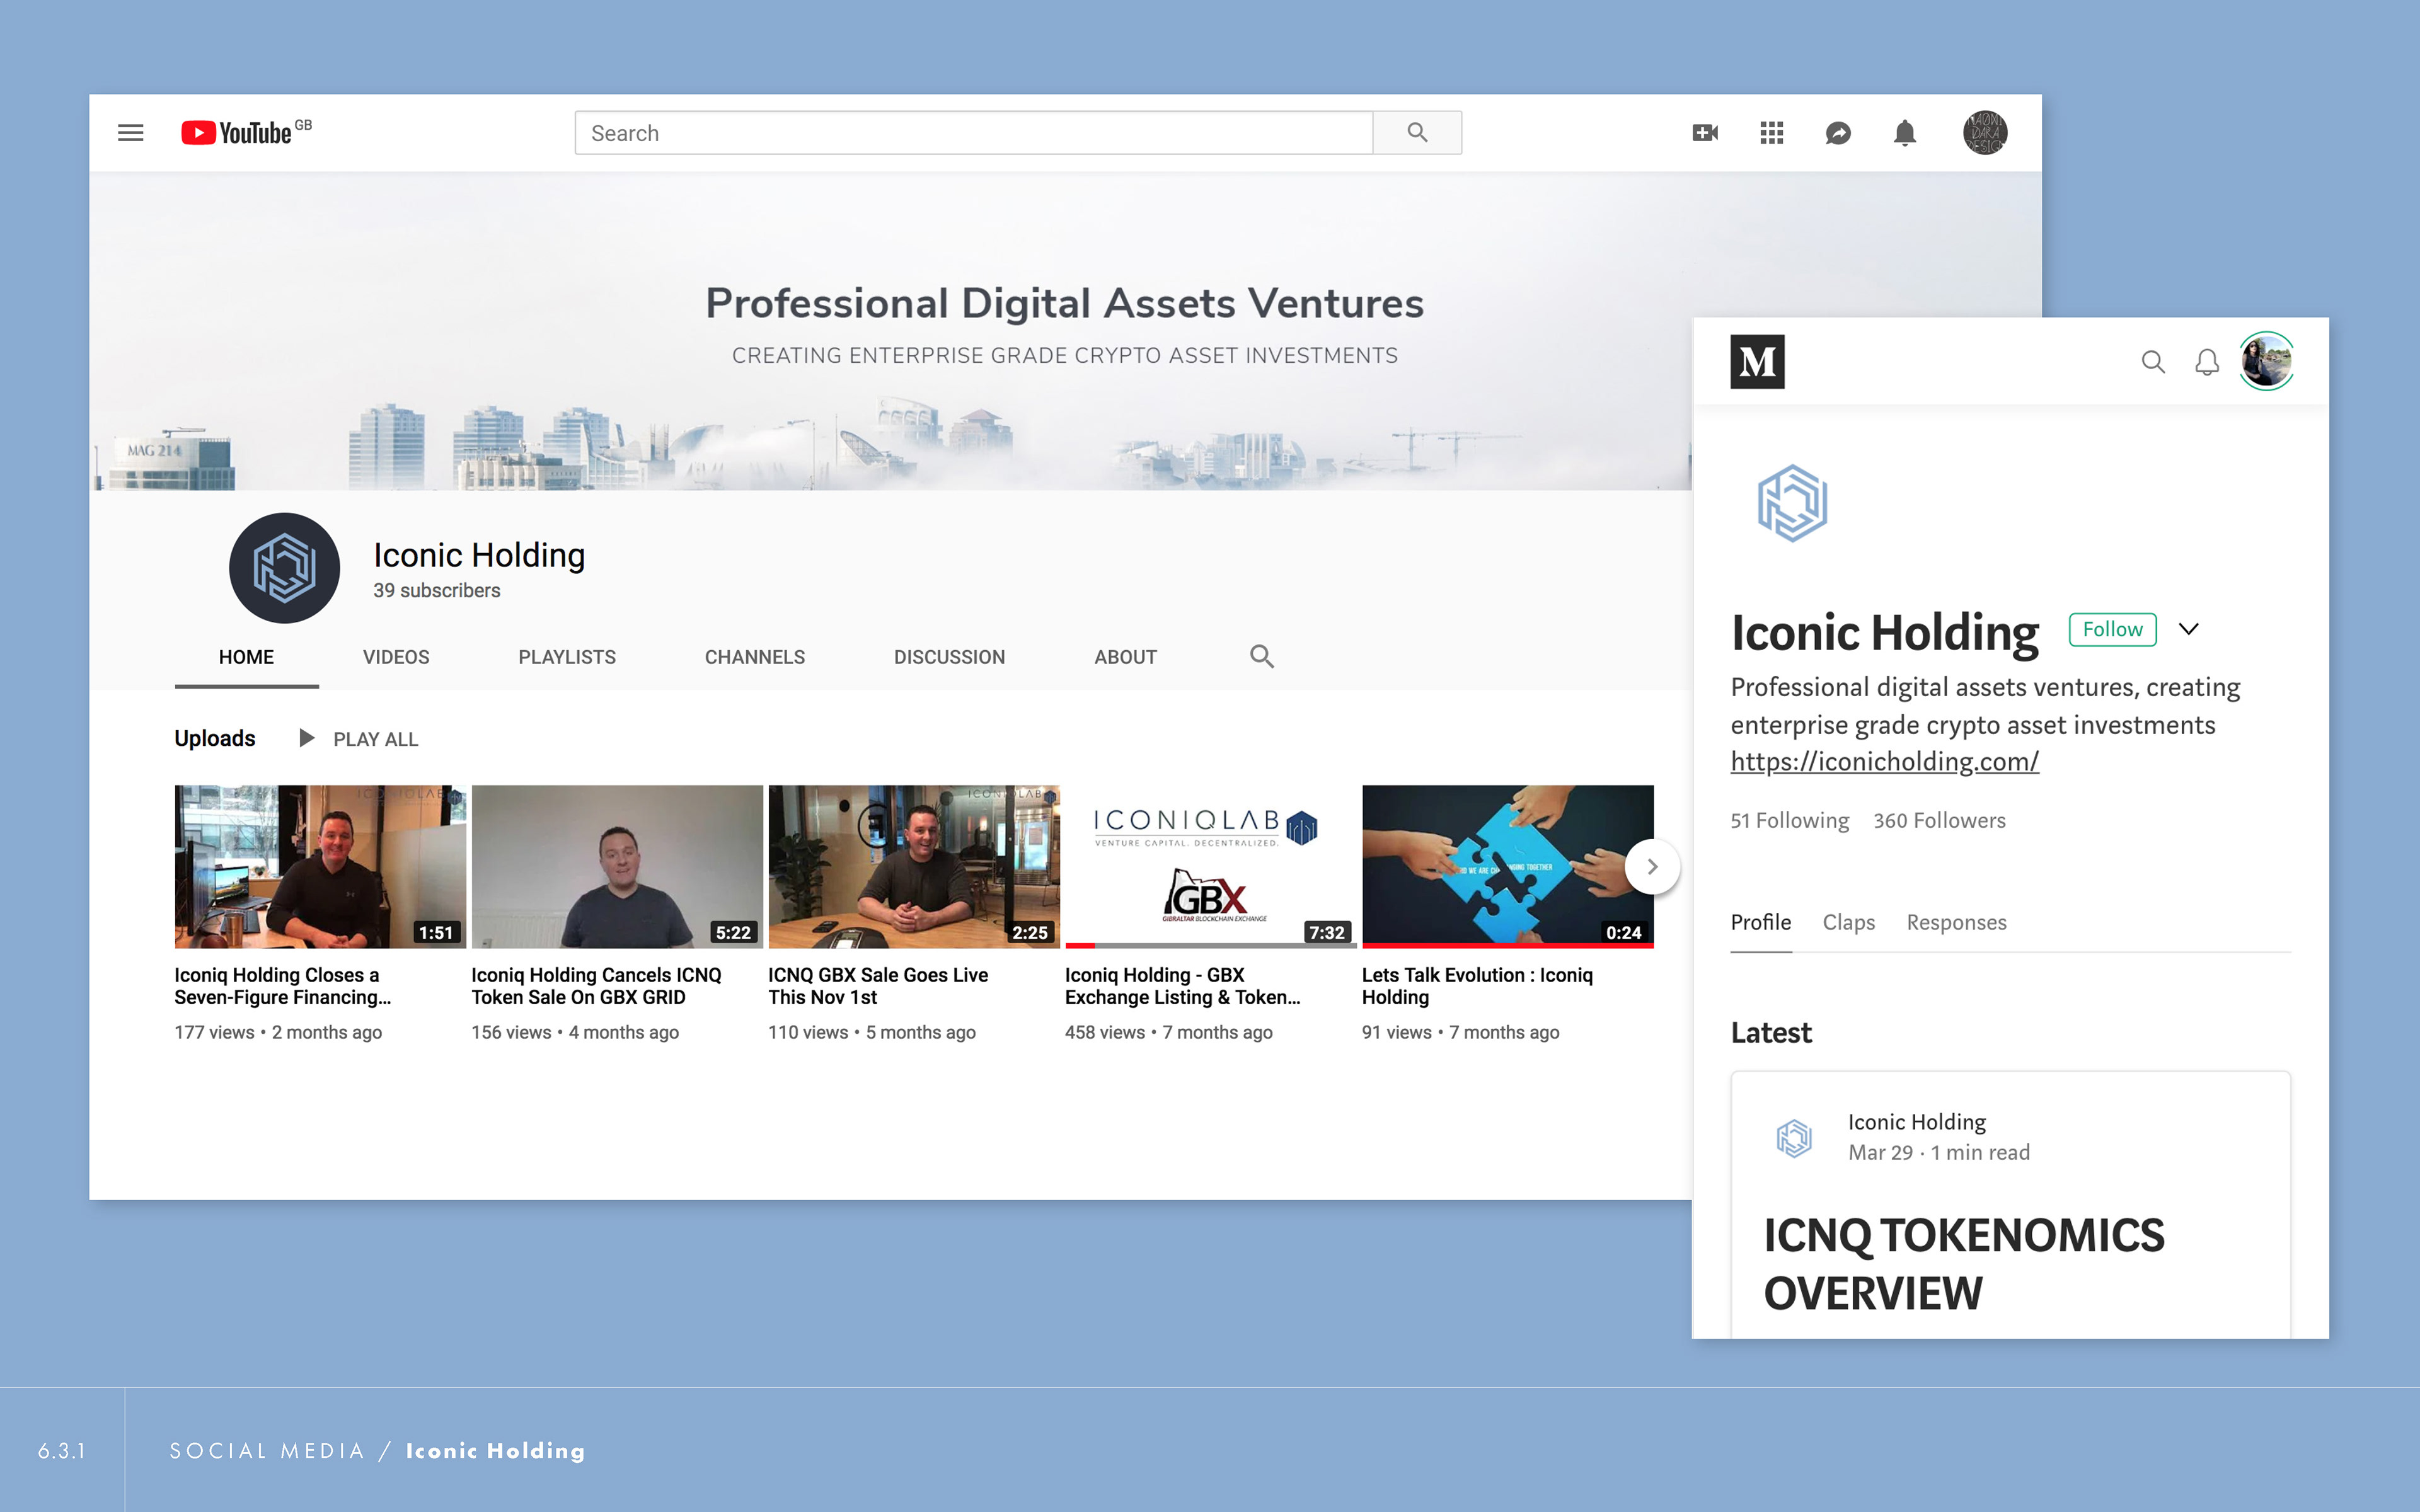Click the Medium search icon
2420x1512 pixels.
(2153, 362)
